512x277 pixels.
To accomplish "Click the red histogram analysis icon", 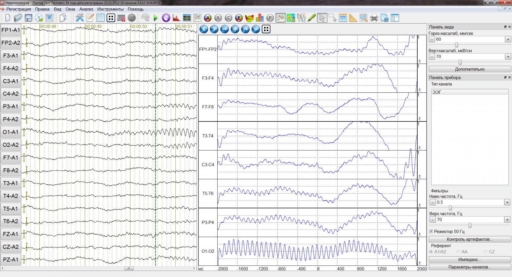I will (x=176, y=18).
